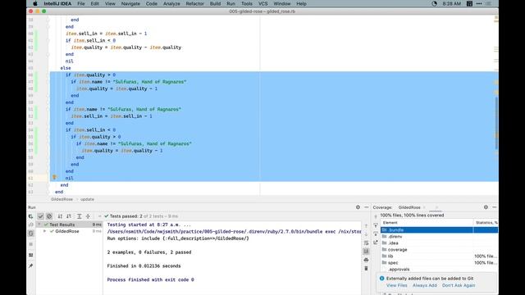Click the Statistics, % column header
Viewport: 525px width, 295px height.
pos(486,223)
